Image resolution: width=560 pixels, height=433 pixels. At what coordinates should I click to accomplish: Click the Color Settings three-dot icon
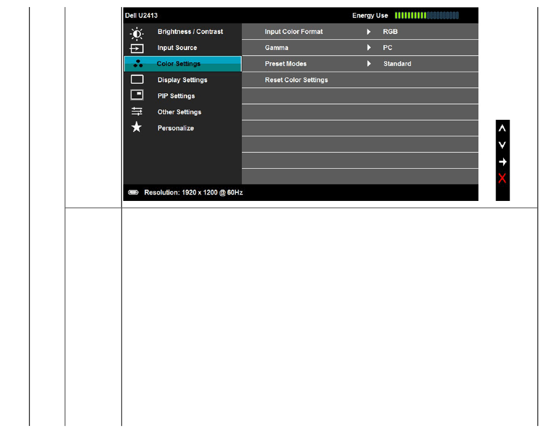click(138, 63)
